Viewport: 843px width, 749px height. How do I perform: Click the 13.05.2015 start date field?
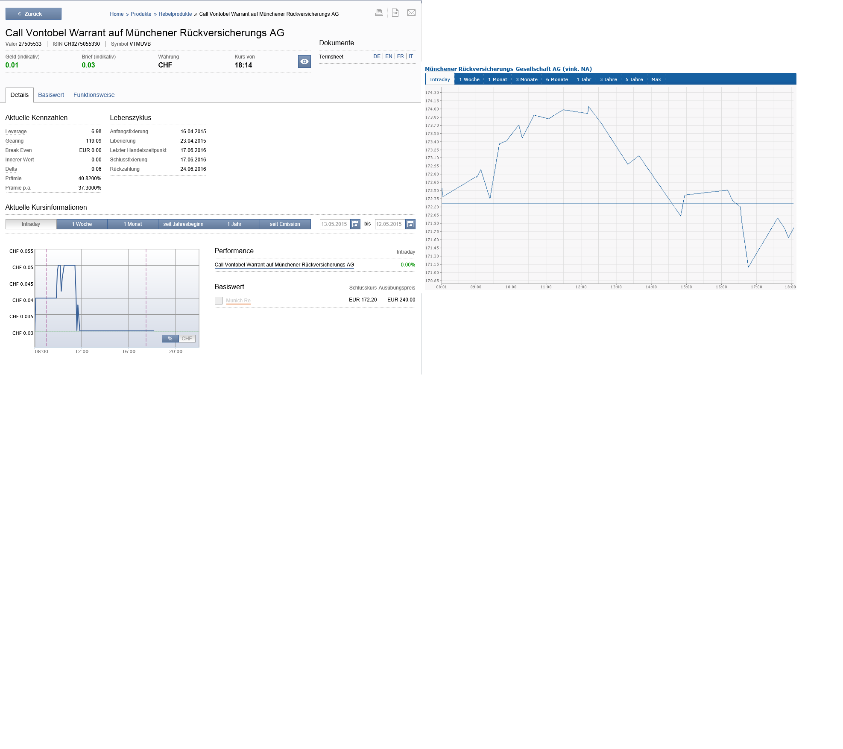pos(334,224)
